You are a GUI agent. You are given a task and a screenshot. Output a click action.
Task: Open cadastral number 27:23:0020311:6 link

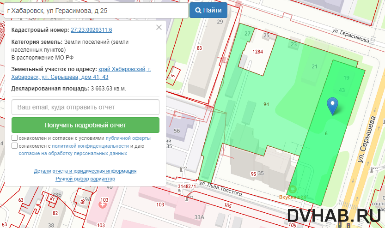[x=92, y=30]
